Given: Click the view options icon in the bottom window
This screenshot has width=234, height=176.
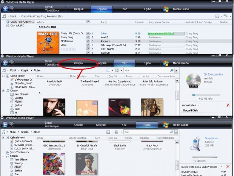Looking at the screenshot, I should tap(116, 132).
